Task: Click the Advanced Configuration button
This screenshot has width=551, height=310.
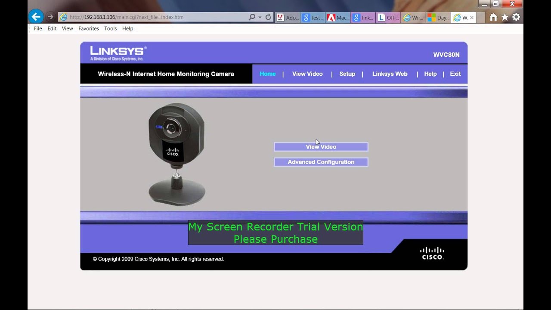Action: 321,162
